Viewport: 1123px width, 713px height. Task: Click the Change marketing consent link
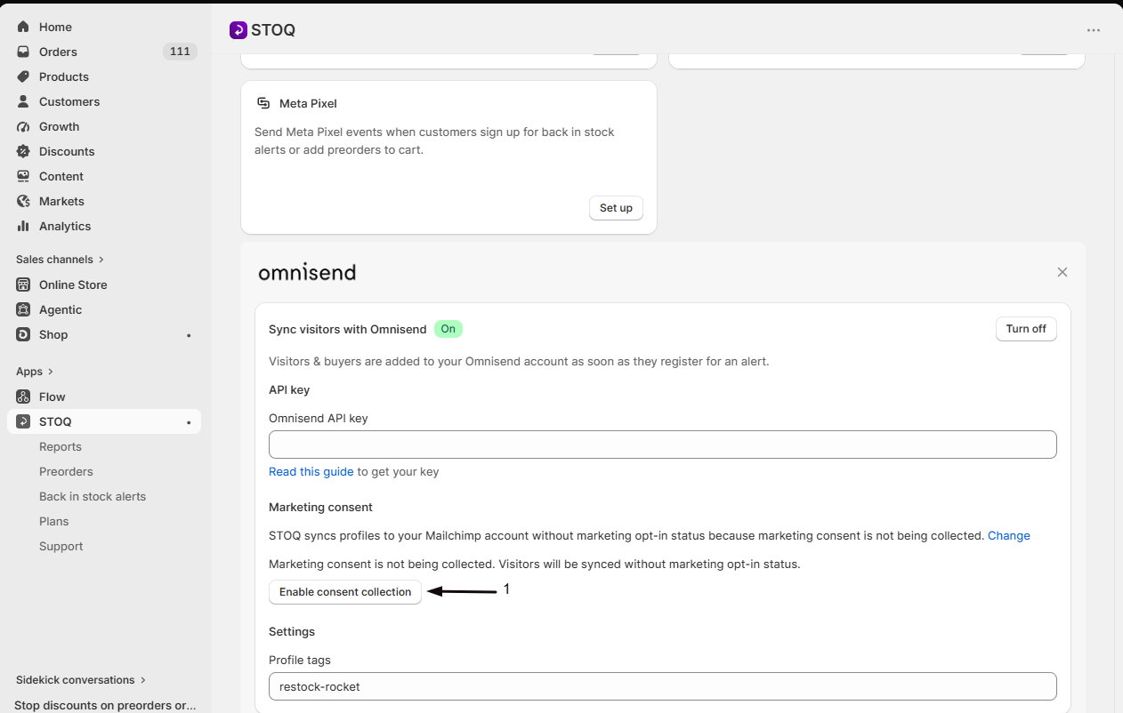pyautogui.click(x=1009, y=535)
